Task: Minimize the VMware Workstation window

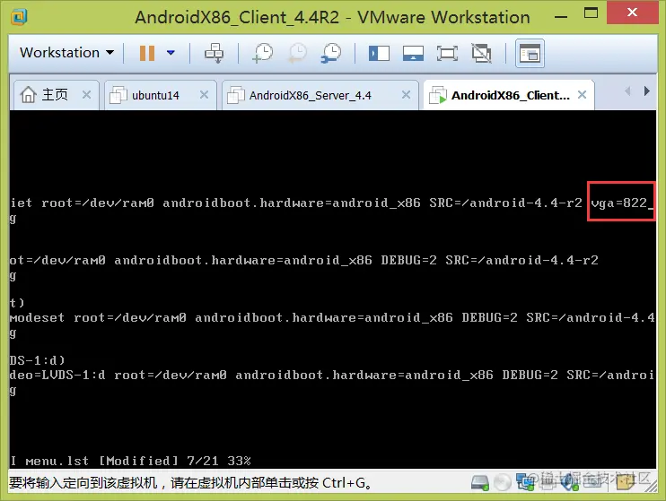Action: [x=561, y=17]
